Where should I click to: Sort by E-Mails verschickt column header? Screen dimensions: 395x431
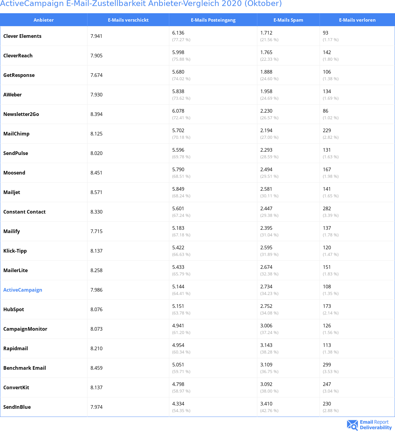click(128, 20)
